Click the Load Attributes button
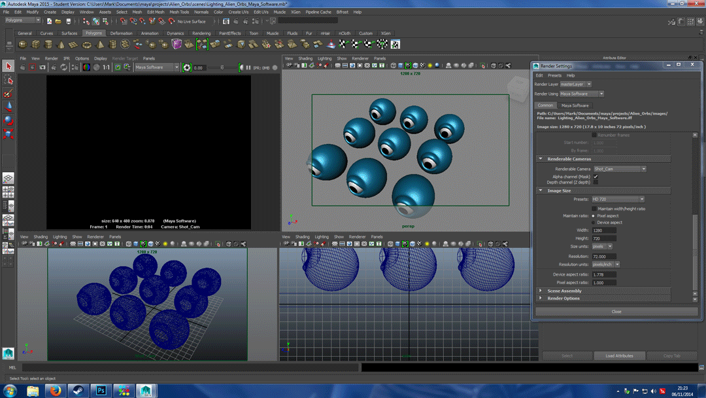Screen dimensions: 706x398 click(619, 355)
